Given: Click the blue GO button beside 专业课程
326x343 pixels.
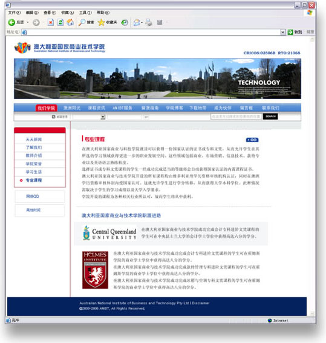Looking at the screenshot, I should click(252, 139).
